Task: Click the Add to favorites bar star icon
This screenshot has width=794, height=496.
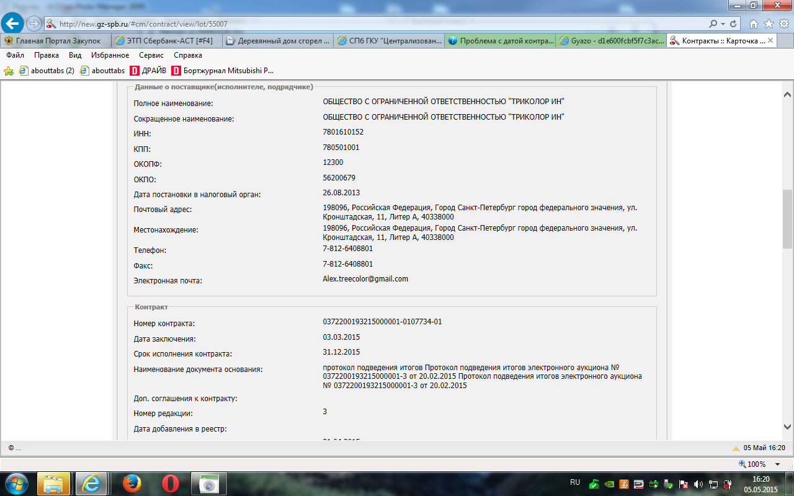Action: click(x=9, y=71)
